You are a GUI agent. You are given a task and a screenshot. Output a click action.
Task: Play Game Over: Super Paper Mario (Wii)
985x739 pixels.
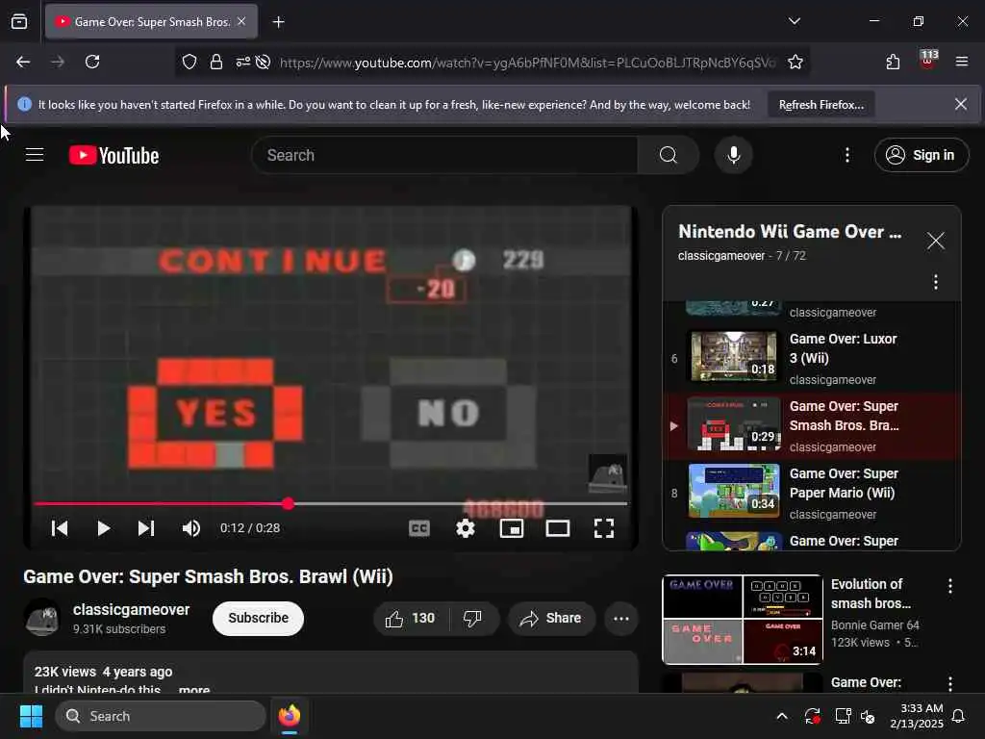tap(812, 493)
